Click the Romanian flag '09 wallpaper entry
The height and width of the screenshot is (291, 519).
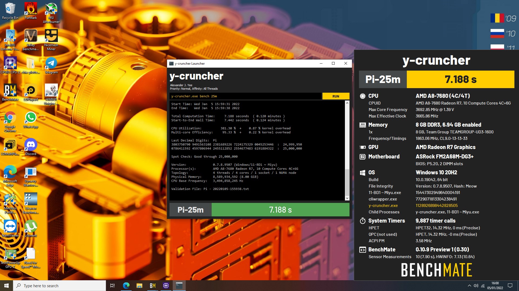503,18
